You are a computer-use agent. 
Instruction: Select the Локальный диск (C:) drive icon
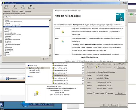coord(30,68)
